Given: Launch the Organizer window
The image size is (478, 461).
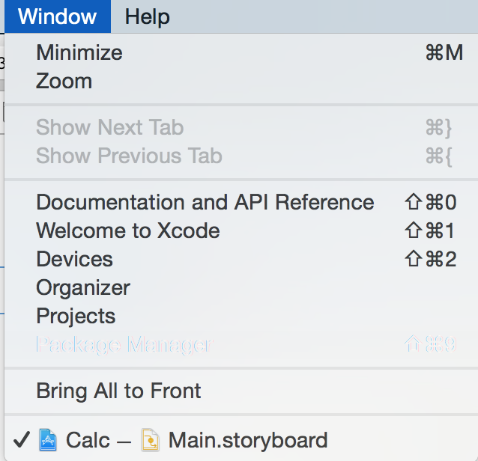Looking at the screenshot, I should pyautogui.click(x=82, y=287).
